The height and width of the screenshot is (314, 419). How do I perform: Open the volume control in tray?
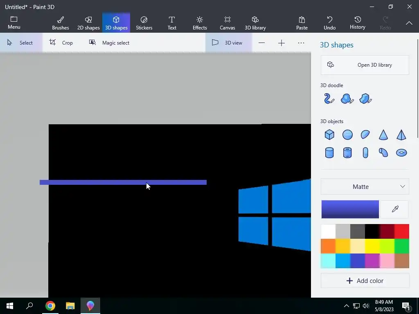(x=366, y=306)
